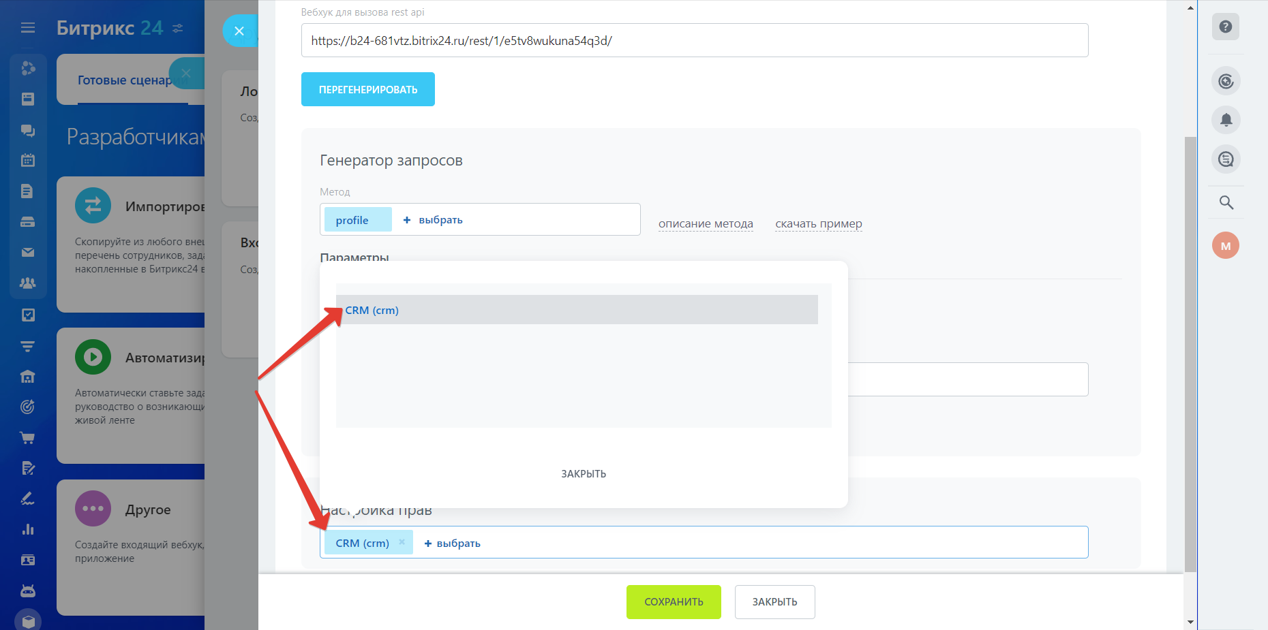
Task: Open the help question mark icon
Action: click(1226, 27)
